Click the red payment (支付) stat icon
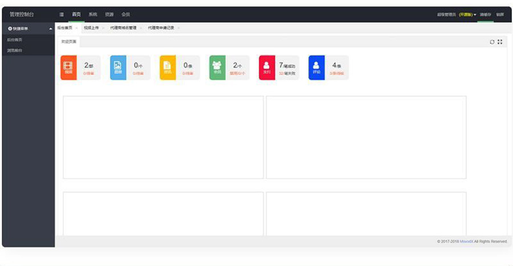This screenshot has height=266, width=513. tap(267, 68)
